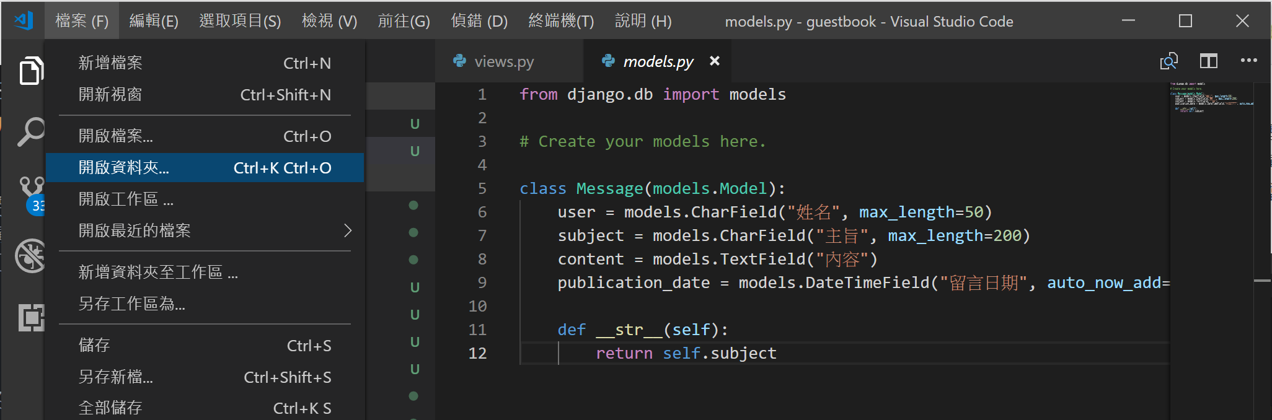Open the Search view icon

[30, 131]
